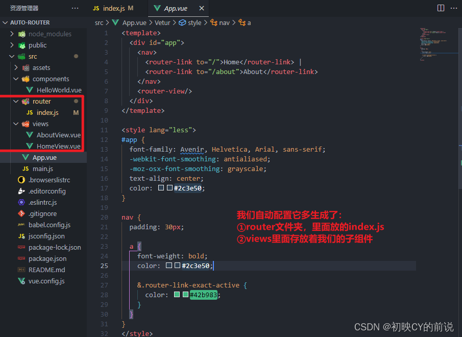Click the JS icon beside router index.js
The width and height of the screenshot is (462, 337).
30,112
